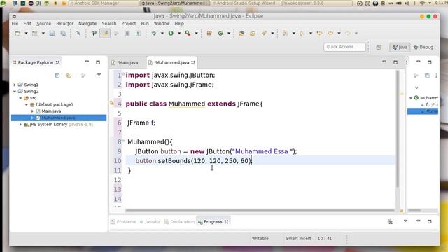Click Collapse All in Package Explorer
Viewport: 448px width, 252px height.
tap(57, 76)
